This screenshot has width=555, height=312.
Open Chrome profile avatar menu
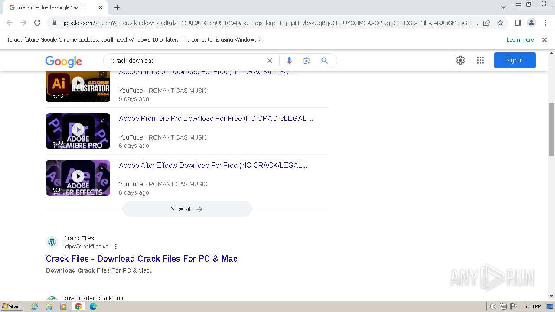[x=531, y=23]
